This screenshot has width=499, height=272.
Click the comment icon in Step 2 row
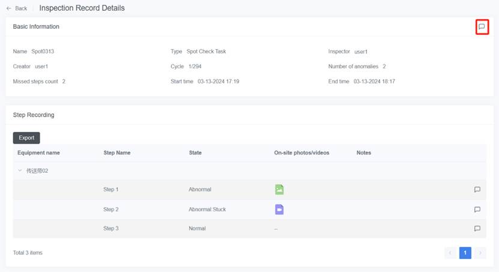point(477,210)
